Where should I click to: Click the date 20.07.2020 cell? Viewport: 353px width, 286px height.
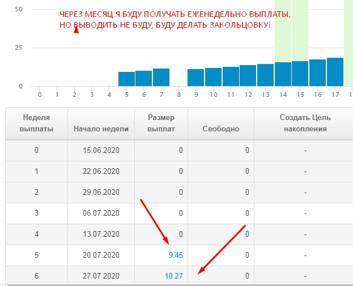(101, 255)
